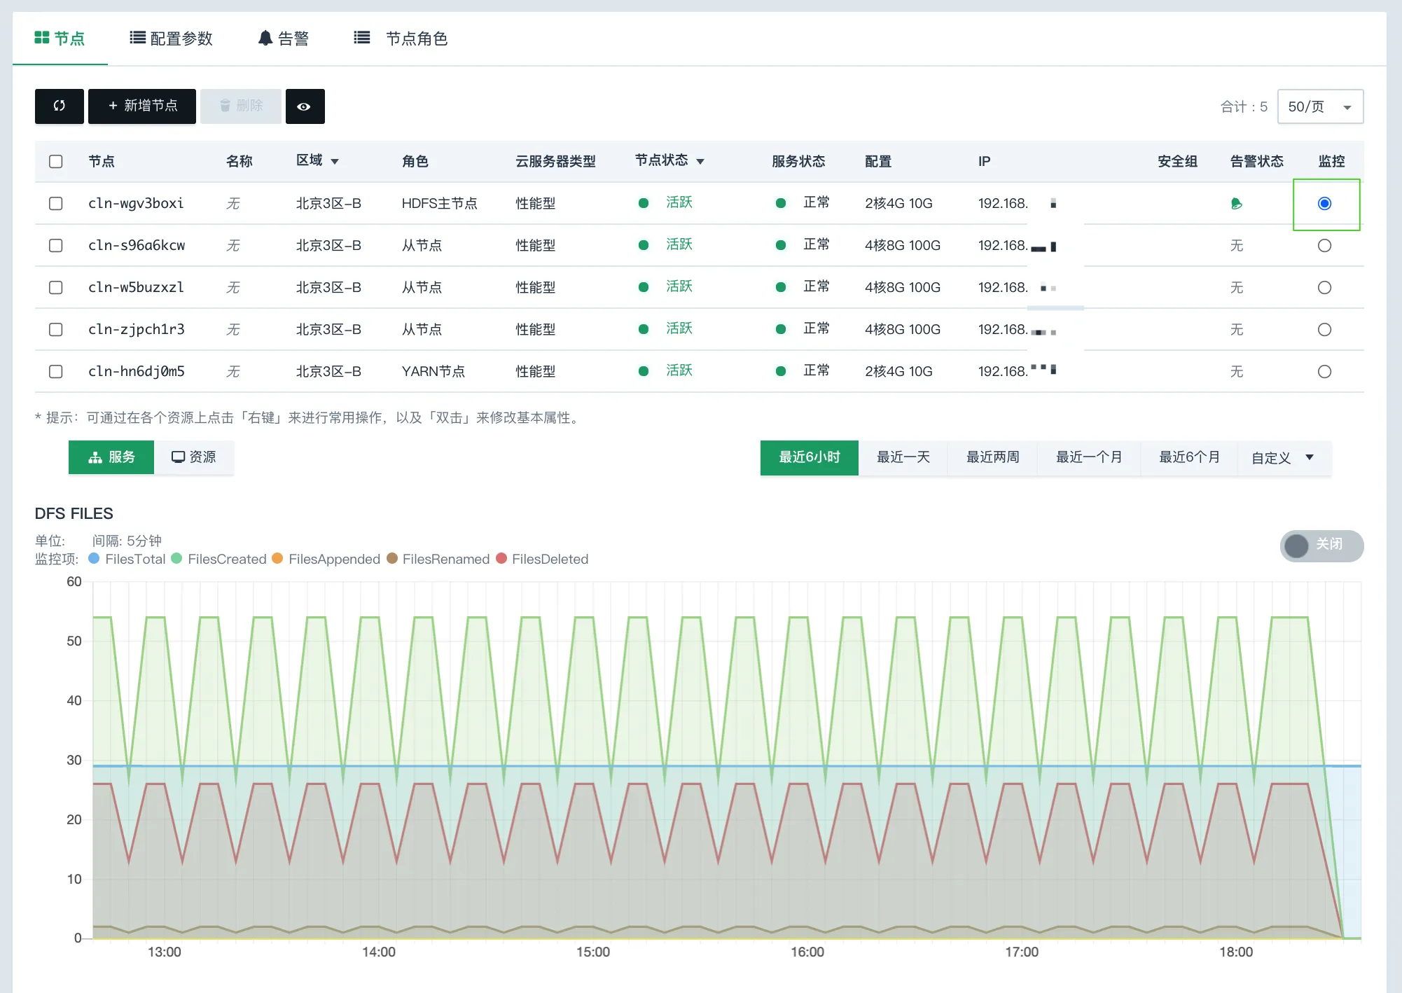The image size is (1402, 993).
Task: Open the 节点状态 column filter arrow
Action: (700, 162)
